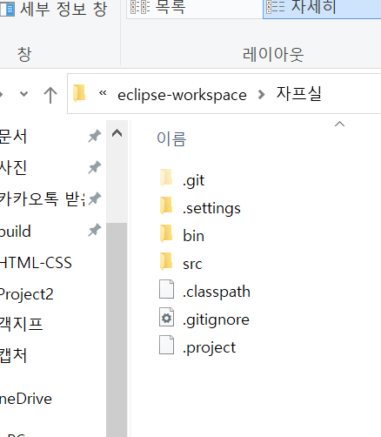This screenshot has height=437, width=381.
Task: Sort files by 이름 column header
Action: 171,138
